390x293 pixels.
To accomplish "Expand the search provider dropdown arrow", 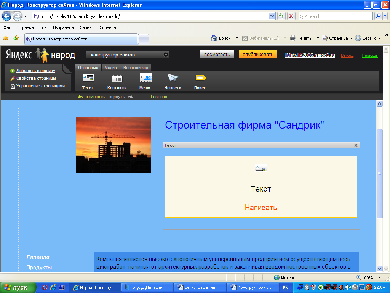I will click(x=385, y=16).
